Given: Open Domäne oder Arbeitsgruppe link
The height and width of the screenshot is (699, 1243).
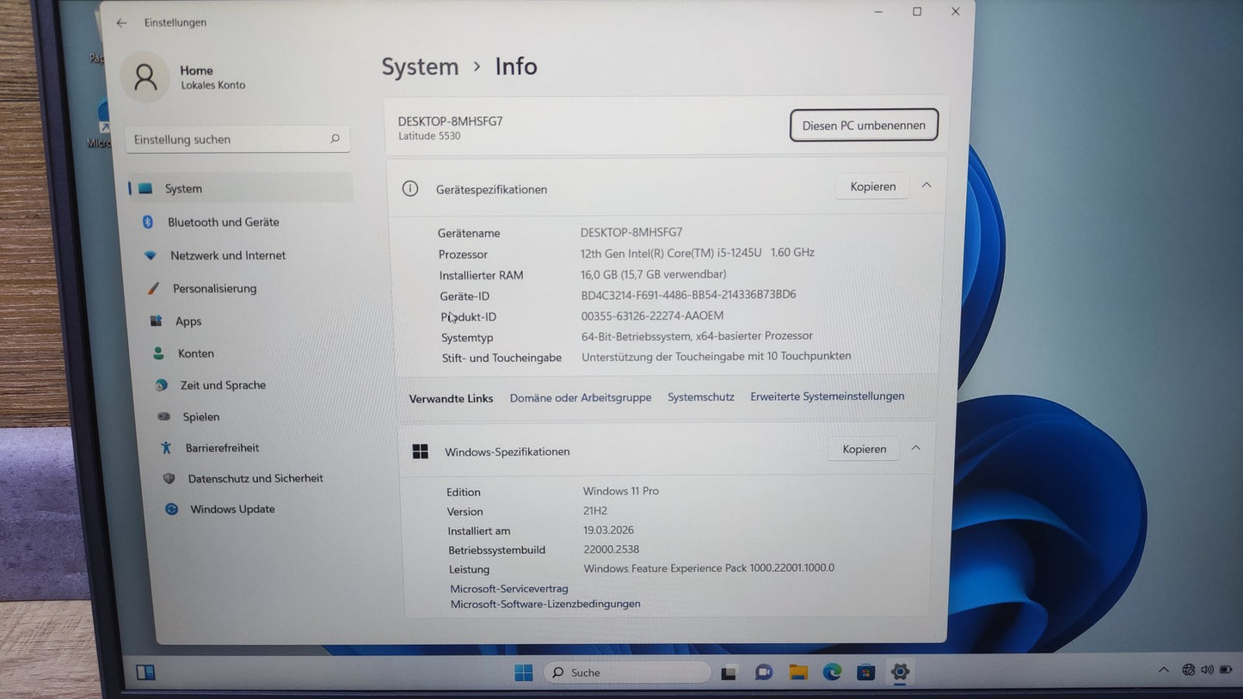Looking at the screenshot, I should [x=581, y=398].
